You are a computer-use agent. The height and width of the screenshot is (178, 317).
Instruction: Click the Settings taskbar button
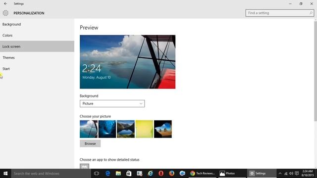[x=262, y=174]
